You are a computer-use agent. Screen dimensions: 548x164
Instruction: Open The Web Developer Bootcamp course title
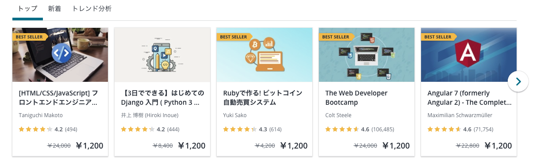pos(356,98)
